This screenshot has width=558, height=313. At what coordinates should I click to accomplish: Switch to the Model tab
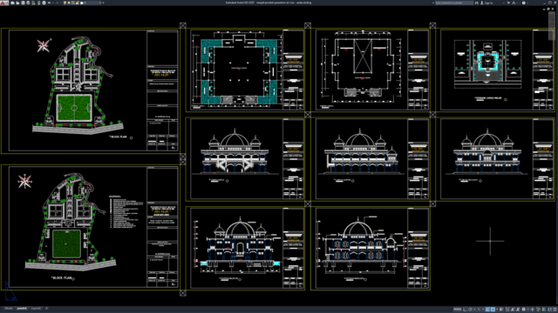pyautogui.click(x=8, y=309)
